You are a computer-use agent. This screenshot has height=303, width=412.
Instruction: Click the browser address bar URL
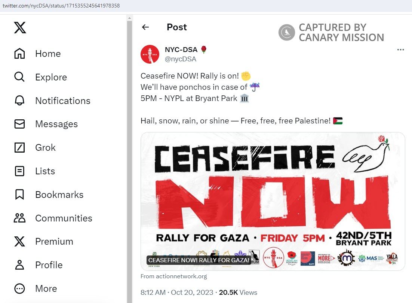point(61,6)
